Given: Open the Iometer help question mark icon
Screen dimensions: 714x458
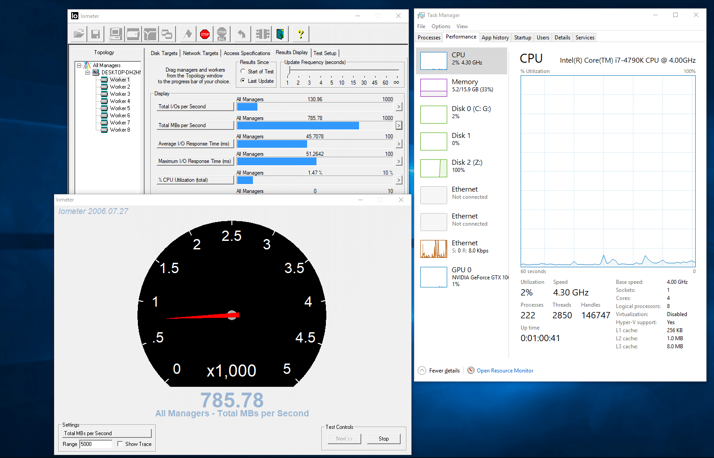Looking at the screenshot, I should (x=300, y=34).
